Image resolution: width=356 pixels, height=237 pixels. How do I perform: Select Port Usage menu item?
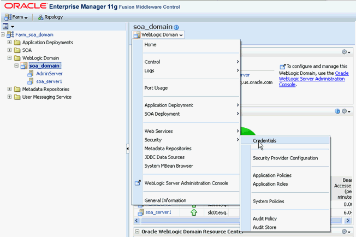point(156,88)
